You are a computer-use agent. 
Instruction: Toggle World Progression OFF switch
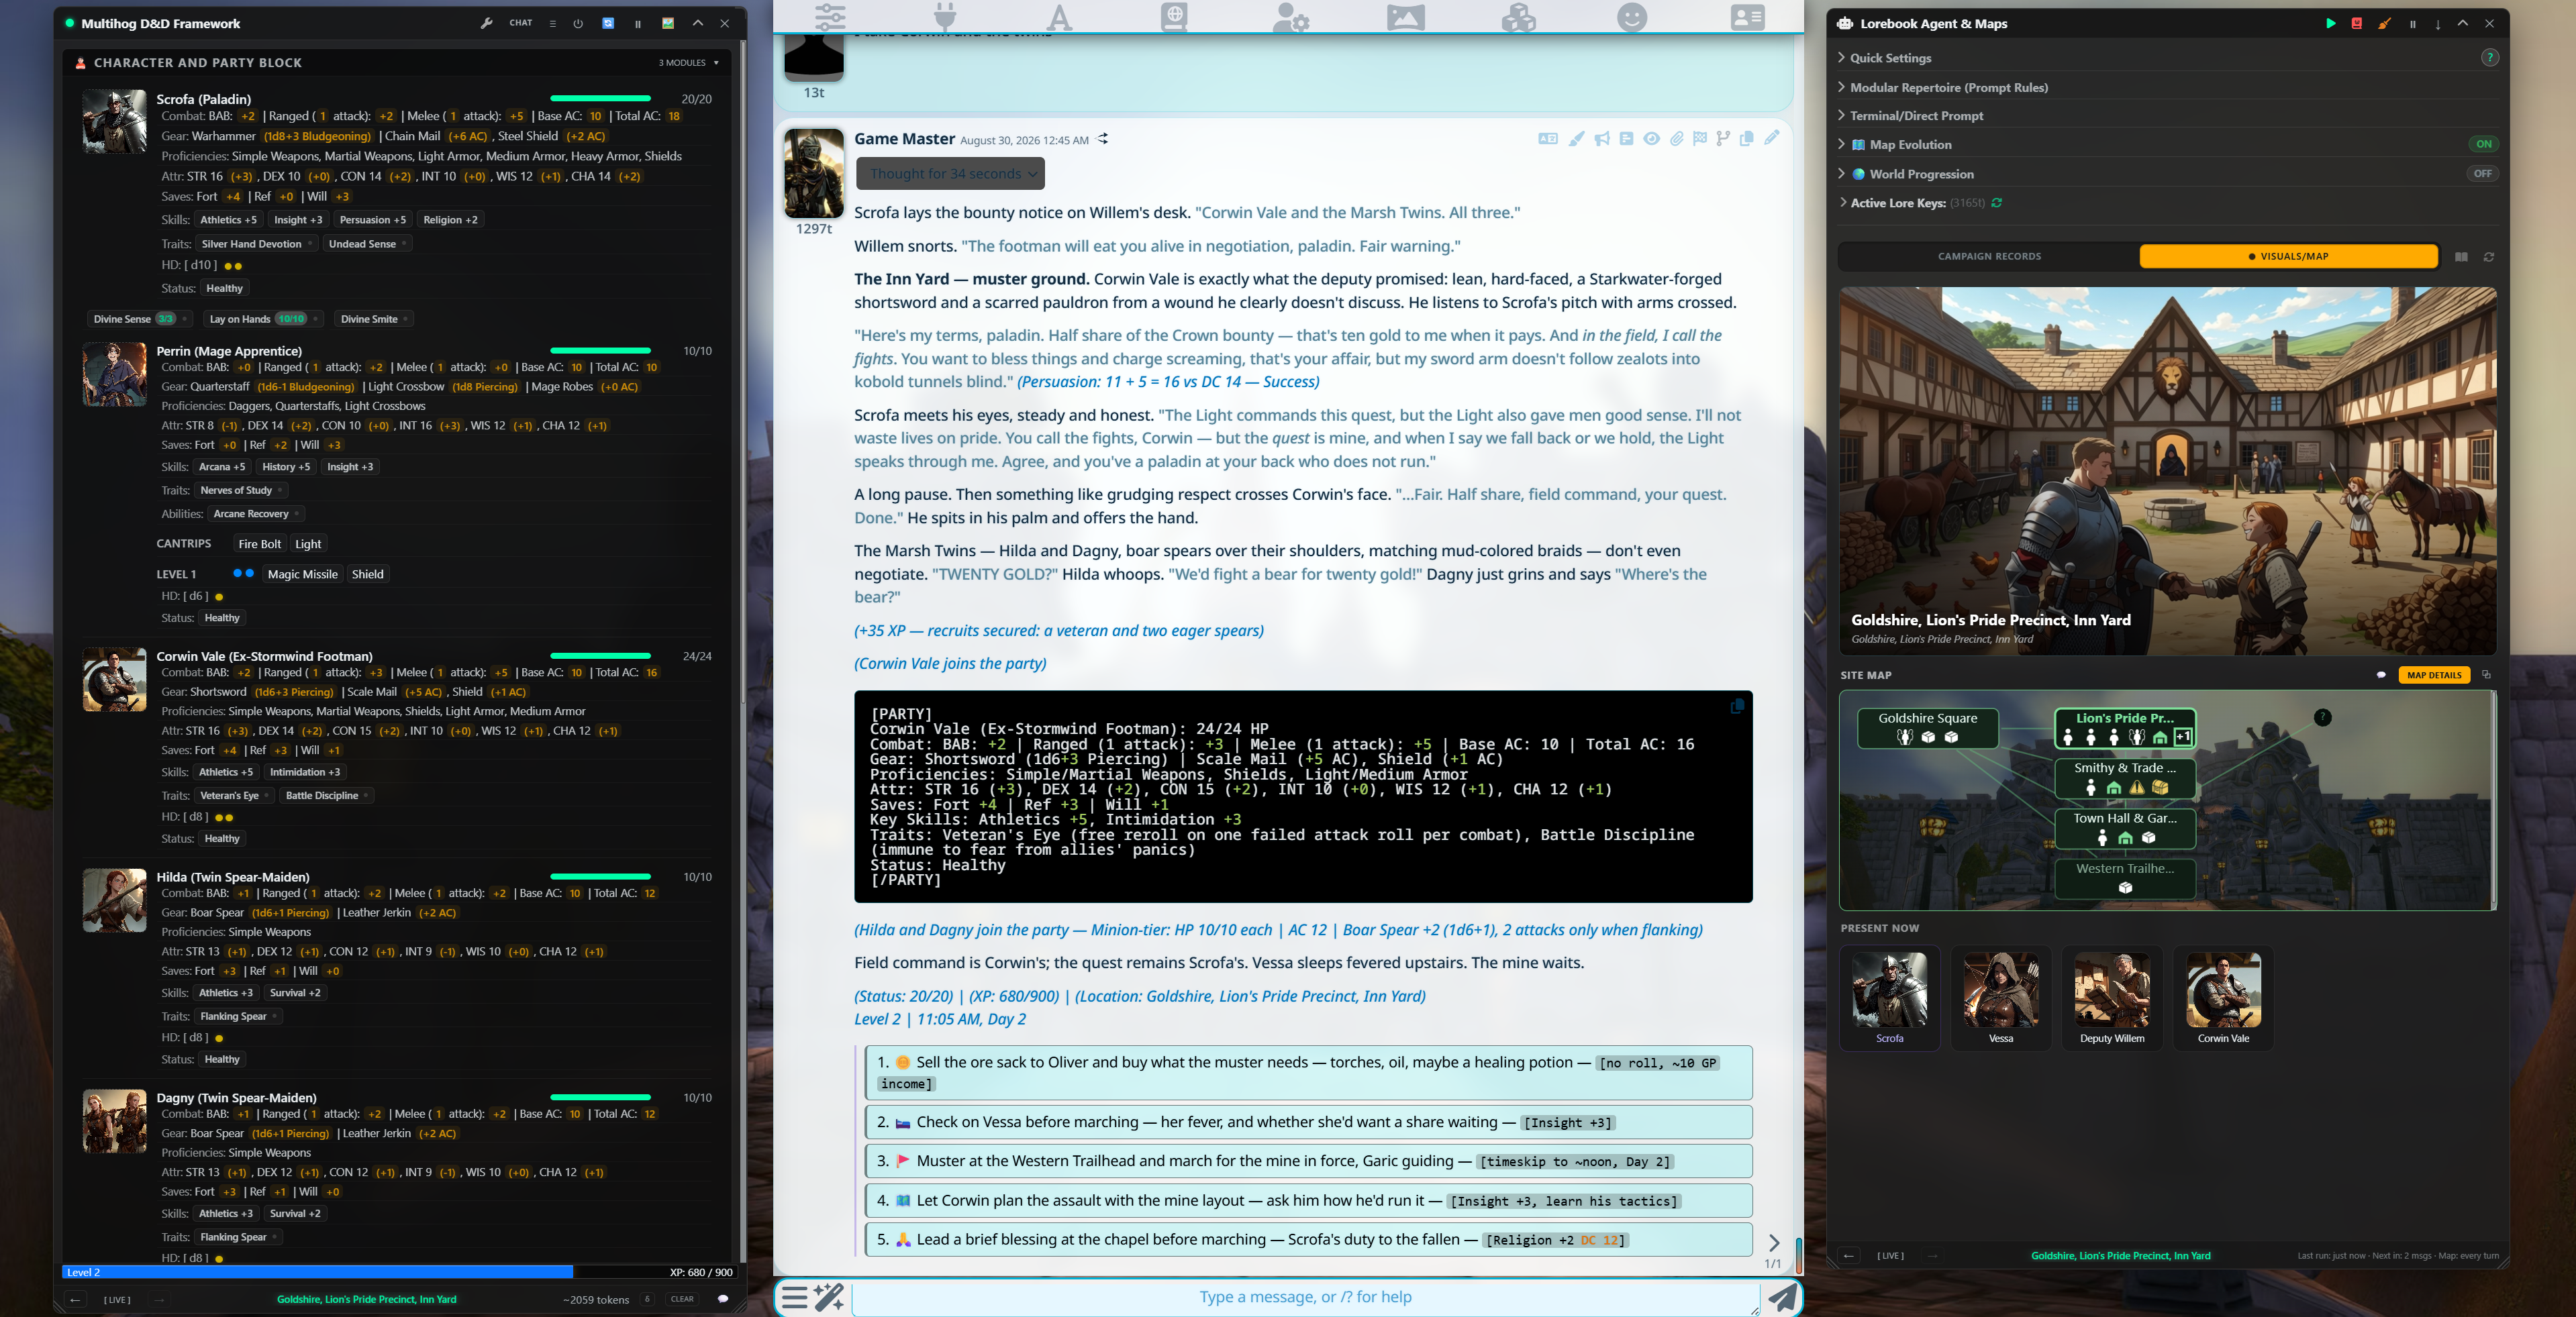(2483, 174)
